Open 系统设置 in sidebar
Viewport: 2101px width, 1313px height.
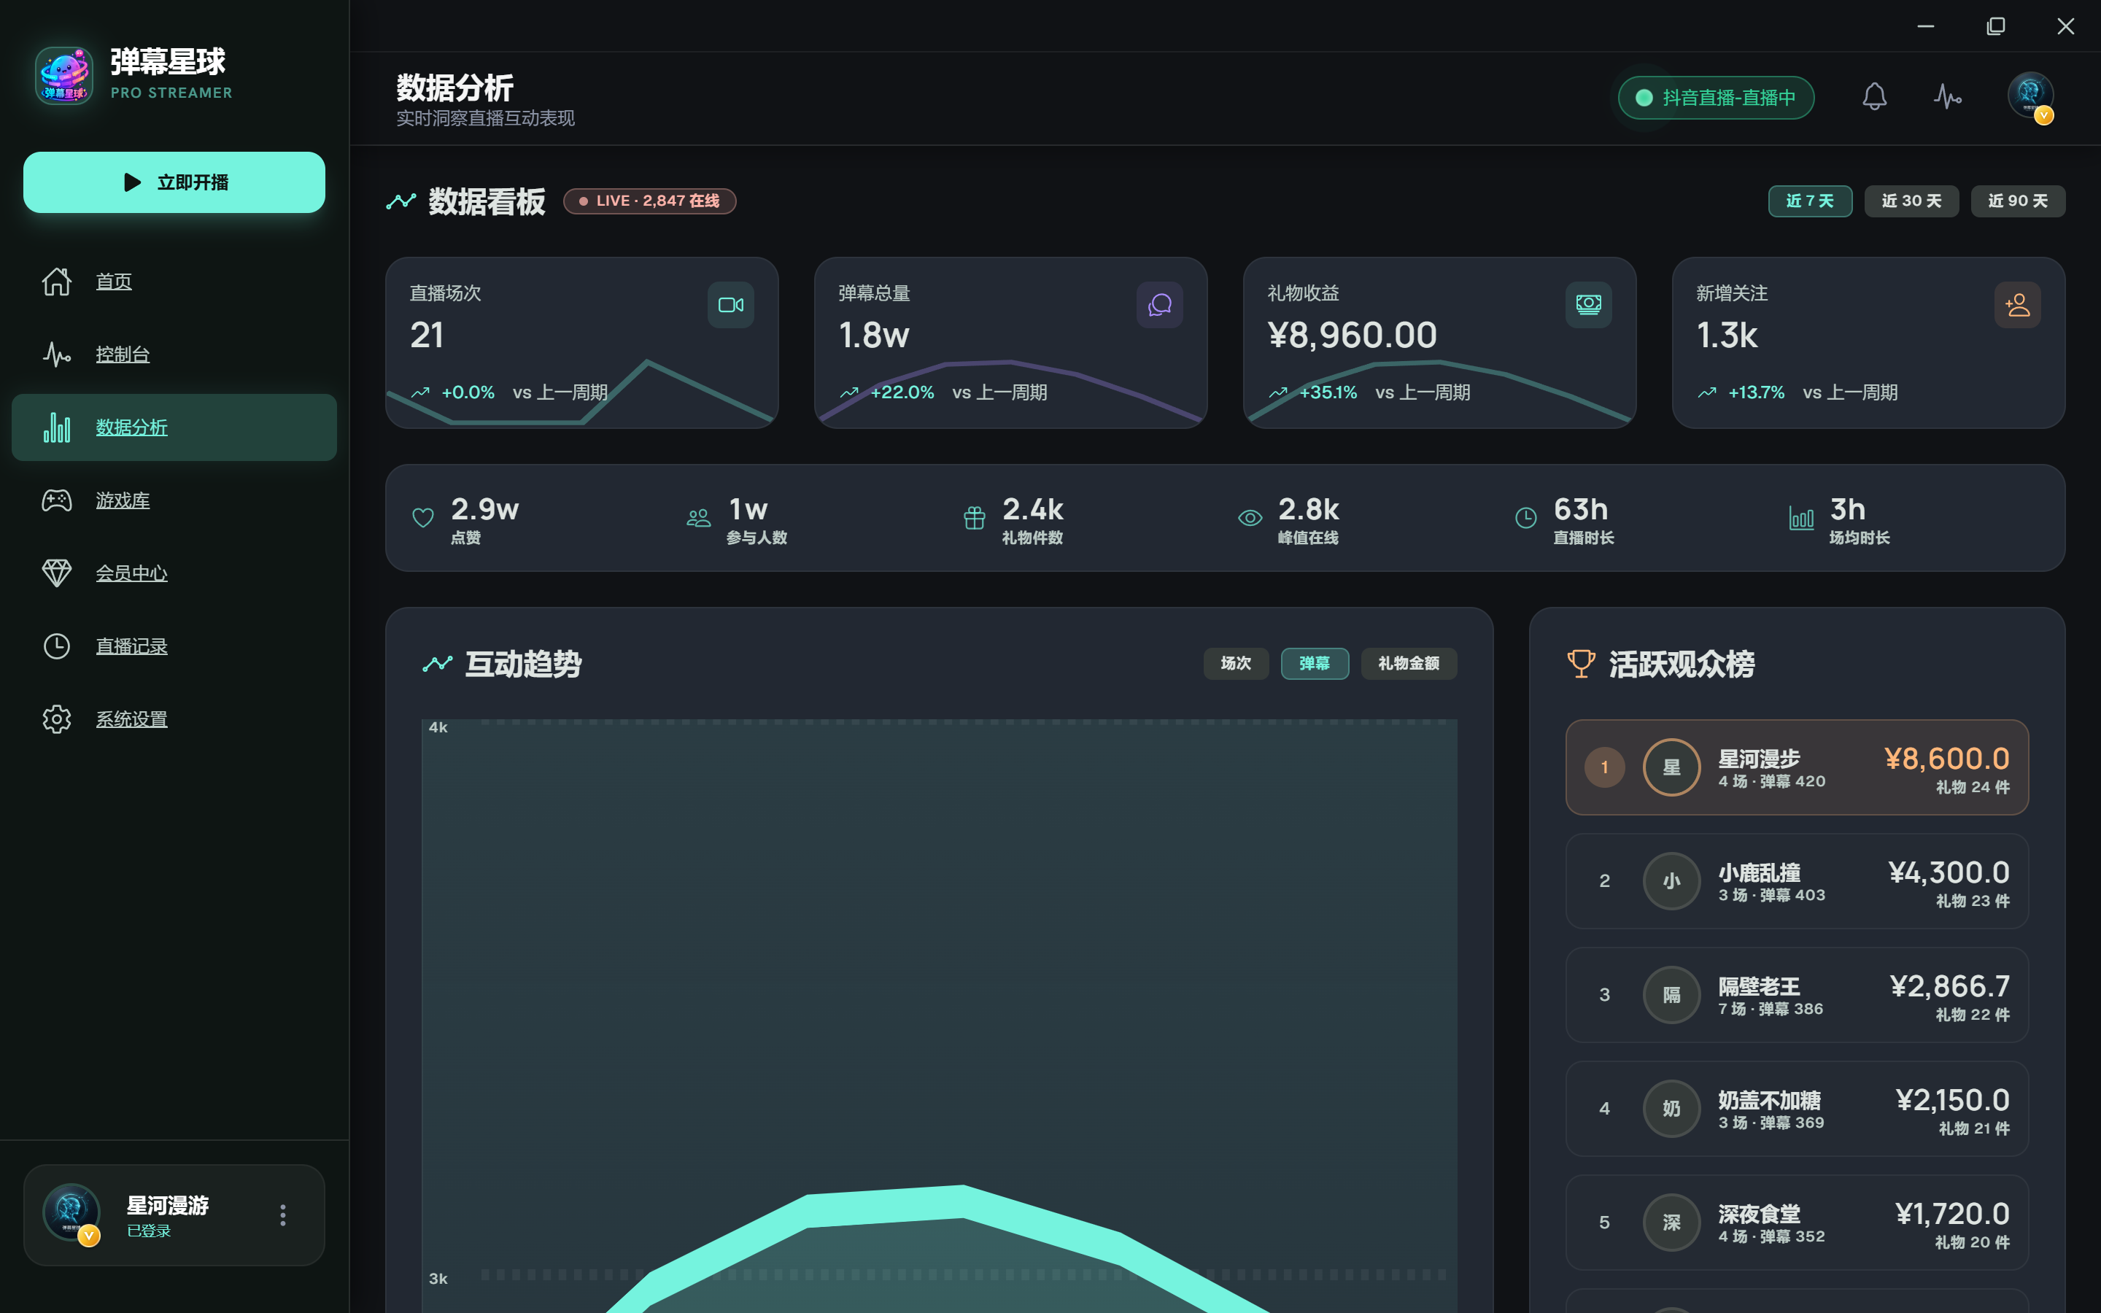[x=174, y=719]
